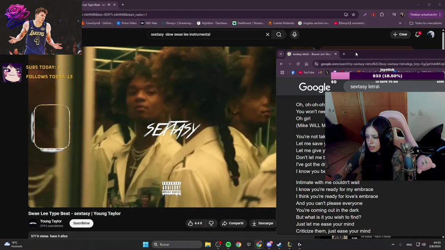This screenshot has width=445, height=250.
Task: Open the volume control in system tray
Action: [423, 244]
